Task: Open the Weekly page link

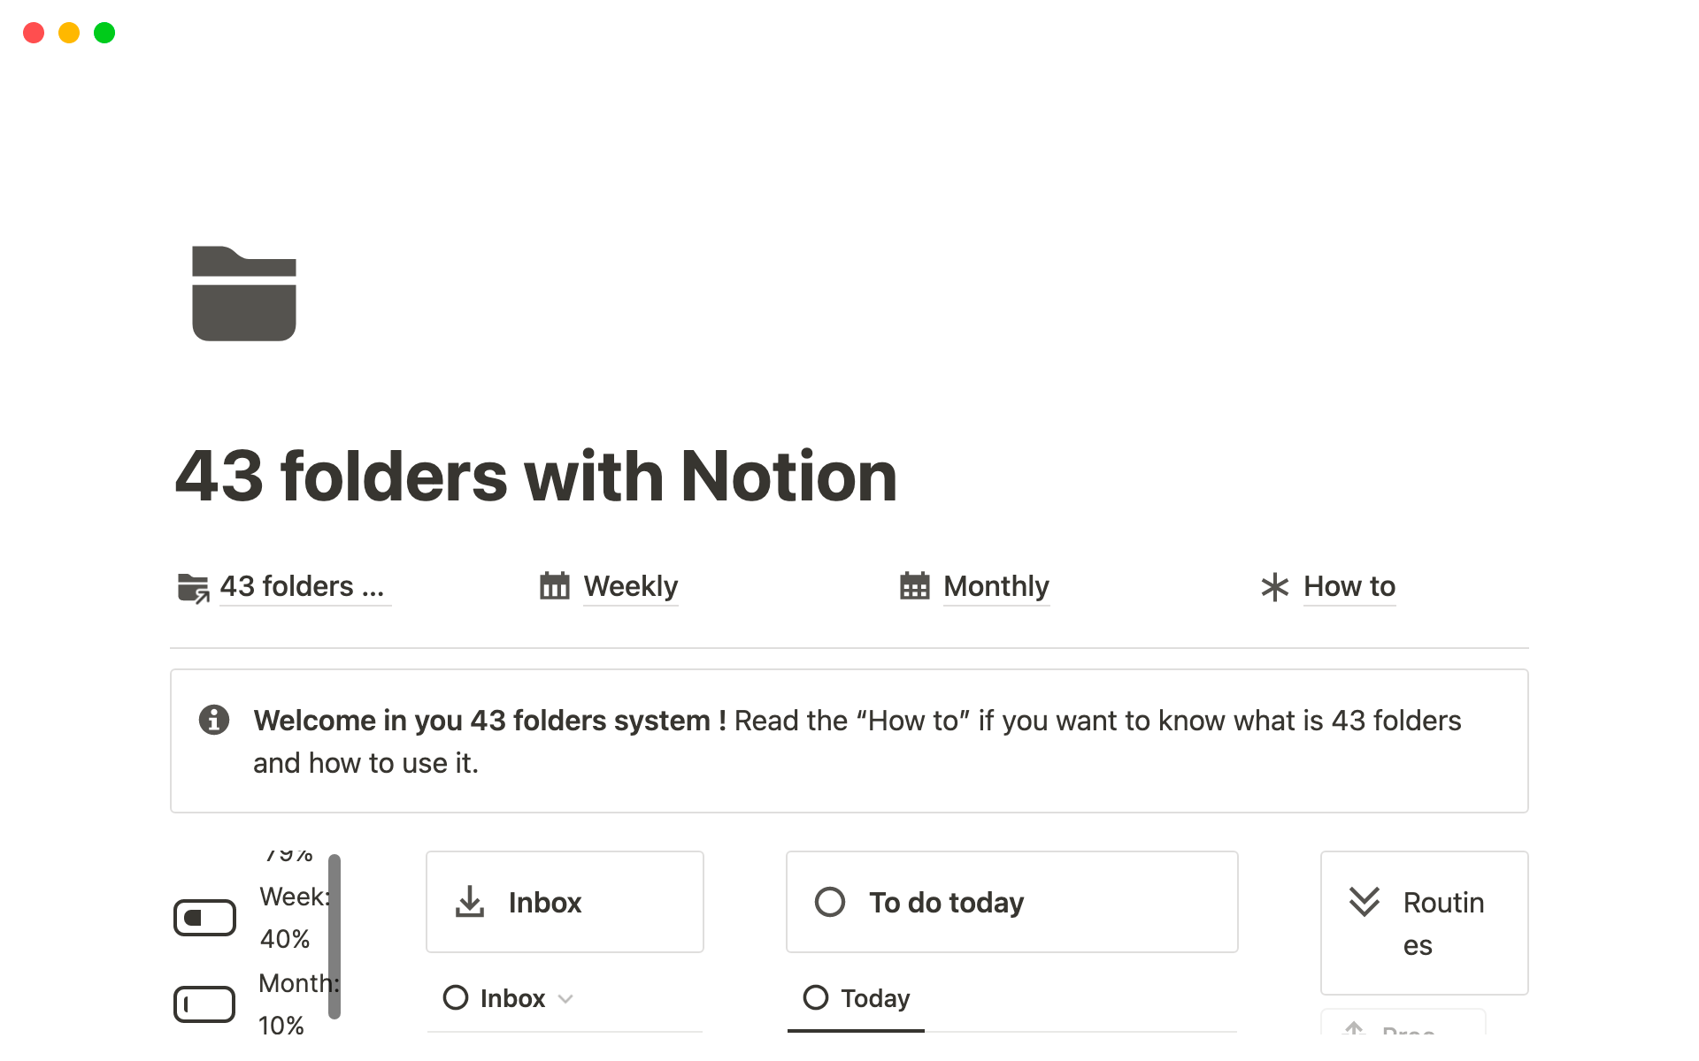Action: pyautogui.click(x=630, y=586)
